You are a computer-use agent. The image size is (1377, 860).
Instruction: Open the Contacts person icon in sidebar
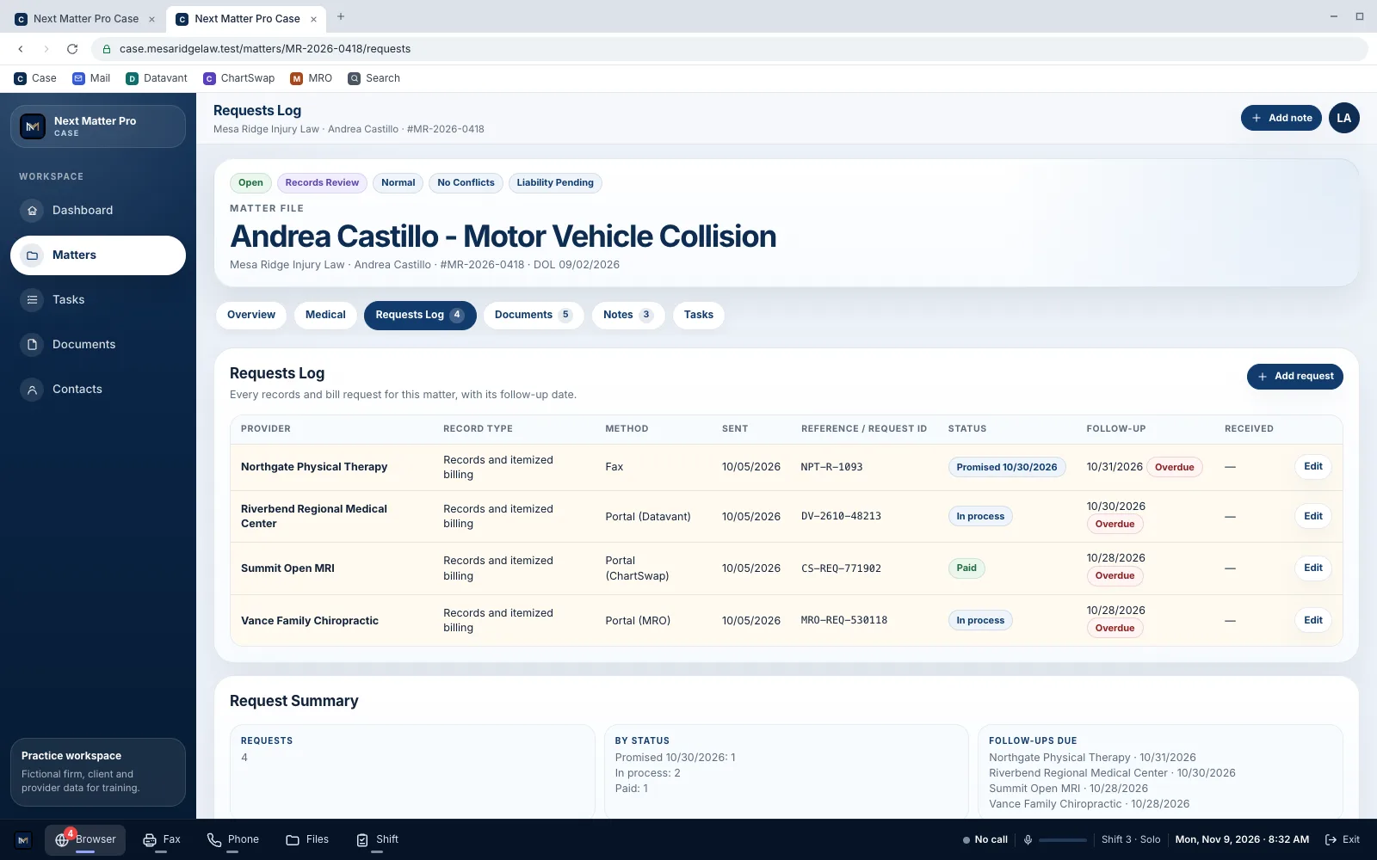[32, 390]
